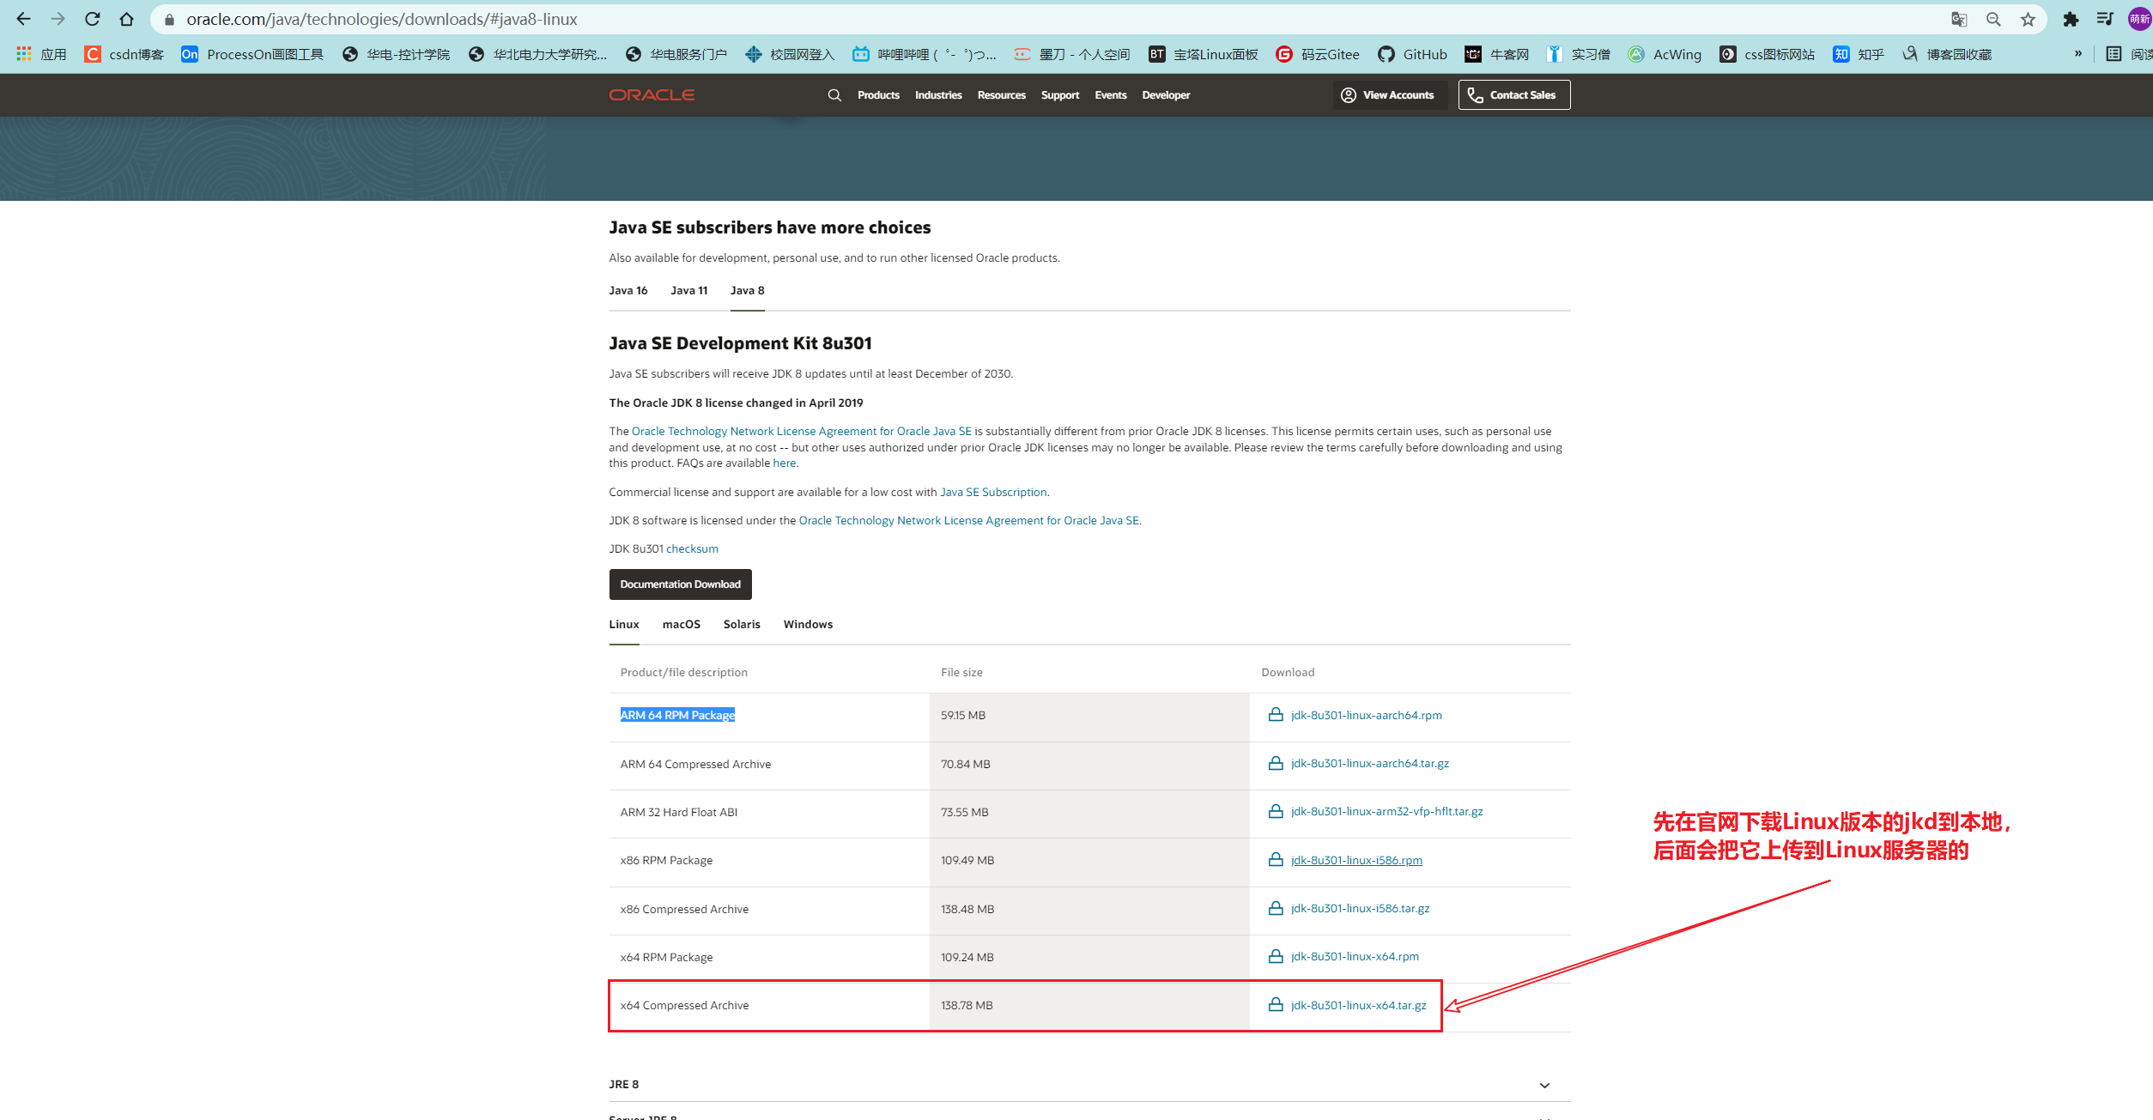Image resolution: width=2153 pixels, height=1120 pixels.
Task: Open the 牛客网 bookmark
Action: [x=1497, y=54]
